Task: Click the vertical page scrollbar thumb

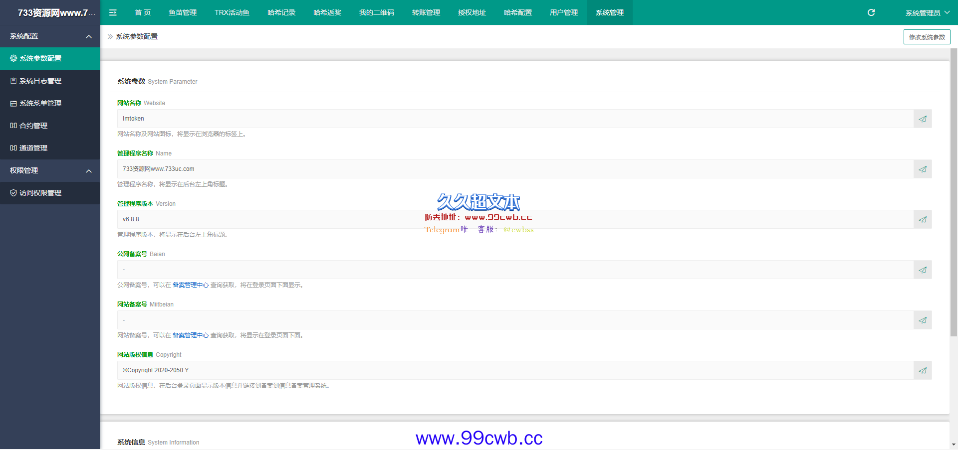Action: [954, 192]
